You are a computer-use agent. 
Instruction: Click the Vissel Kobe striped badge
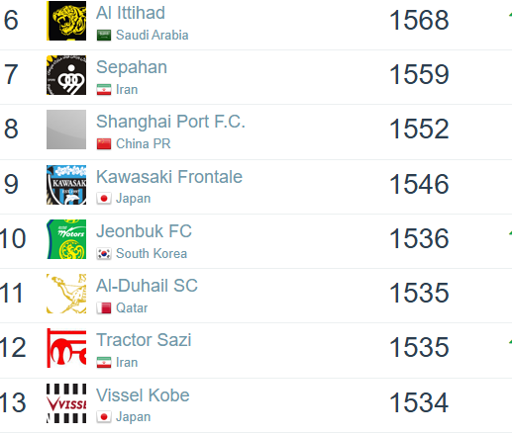pos(66,403)
